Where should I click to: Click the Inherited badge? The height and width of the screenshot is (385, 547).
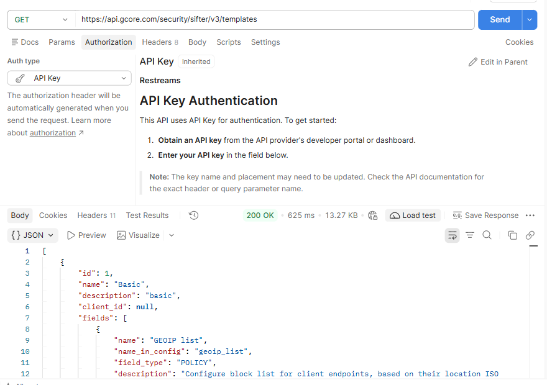pyautogui.click(x=196, y=61)
